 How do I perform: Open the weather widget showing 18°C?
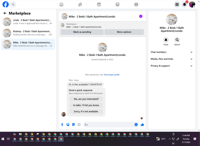[161, 139]
